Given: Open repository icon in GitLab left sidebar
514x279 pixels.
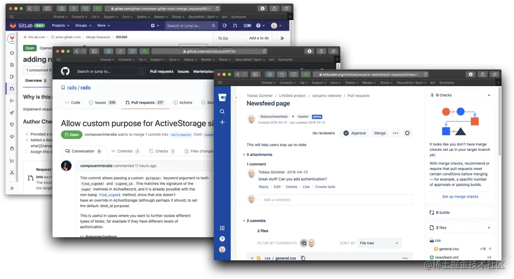Looking at the screenshot, I should 12,65.
